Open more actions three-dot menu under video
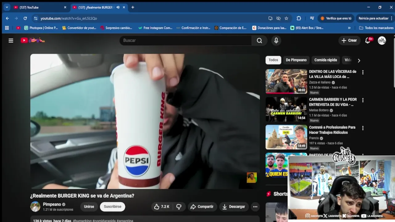The width and height of the screenshot is (395, 222). (x=255, y=207)
